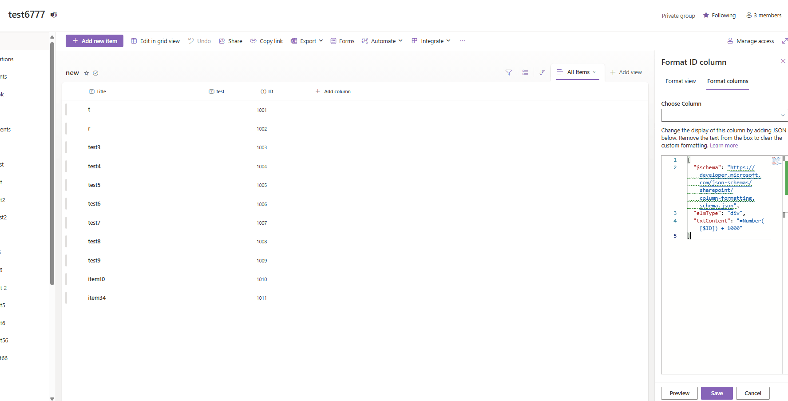Select the Format columns tab
This screenshot has width=788, height=401.
(728, 81)
